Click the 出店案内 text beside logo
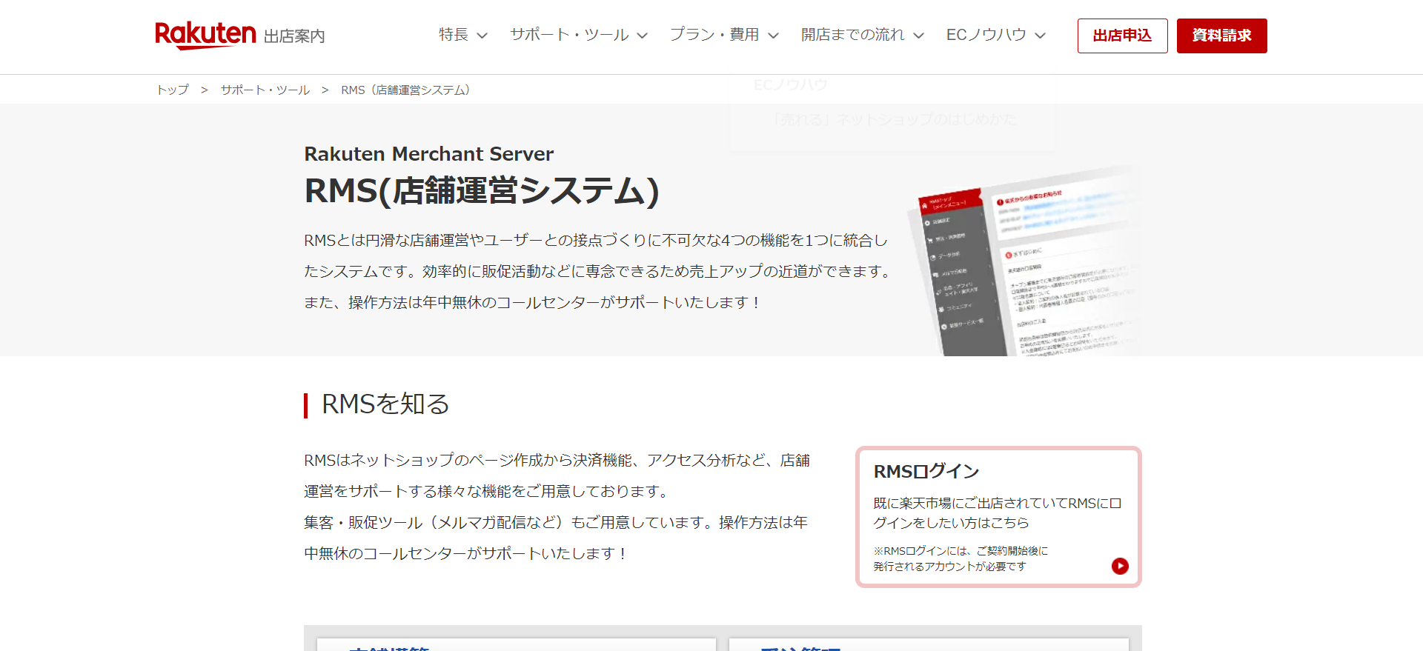Image resolution: width=1423 pixels, height=651 pixels. [x=294, y=36]
